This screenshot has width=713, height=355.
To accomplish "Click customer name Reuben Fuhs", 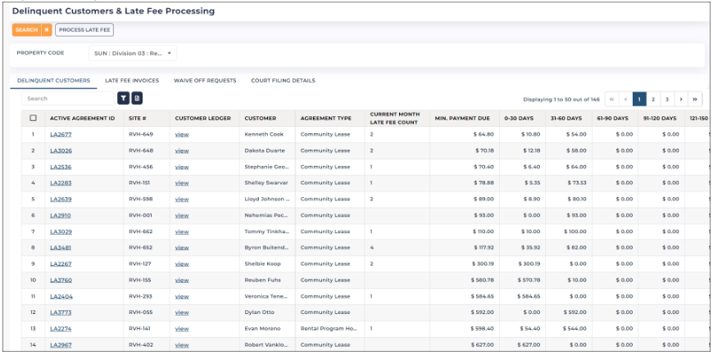I will coord(261,280).
